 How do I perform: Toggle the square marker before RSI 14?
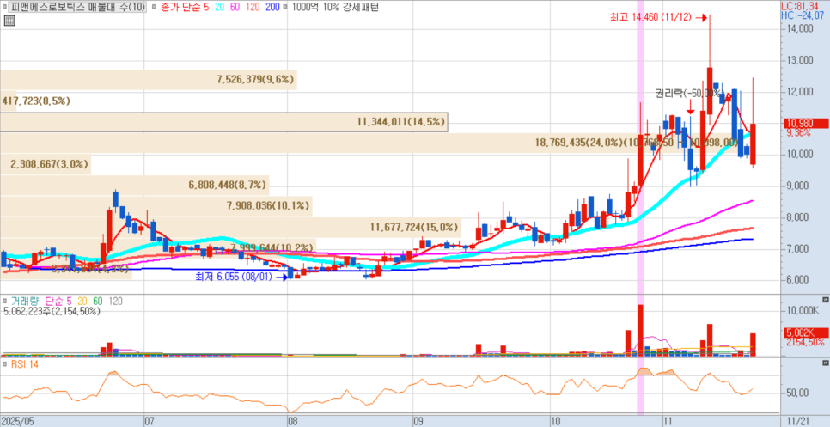pos(5,364)
